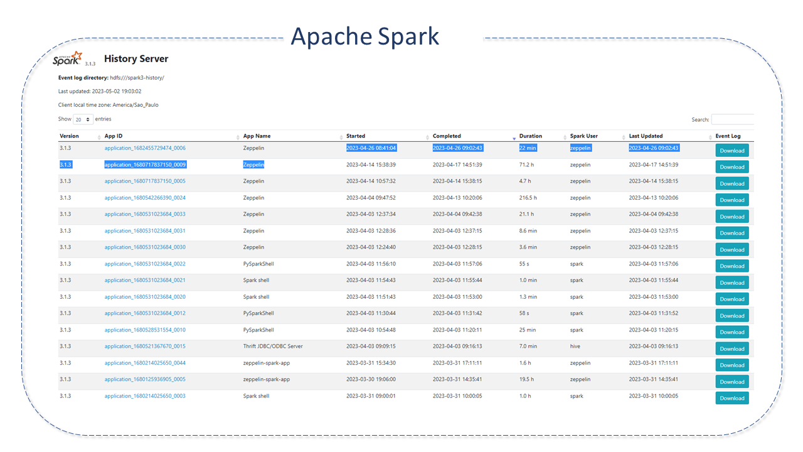Download event log for application_1680717837150_0005
This screenshot has height=452, width=803.
pyautogui.click(x=732, y=184)
